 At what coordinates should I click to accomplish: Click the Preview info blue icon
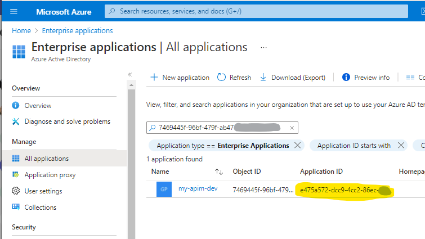click(x=346, y=77)
